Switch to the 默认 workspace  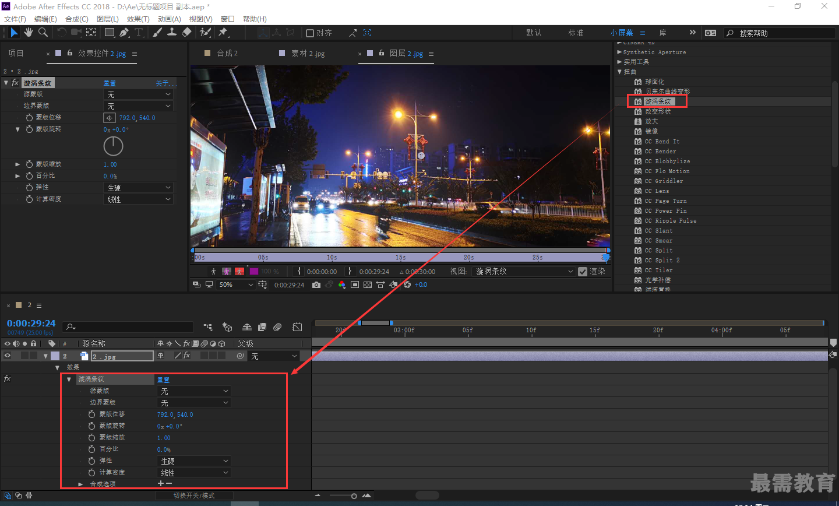(x=534, y=33)
